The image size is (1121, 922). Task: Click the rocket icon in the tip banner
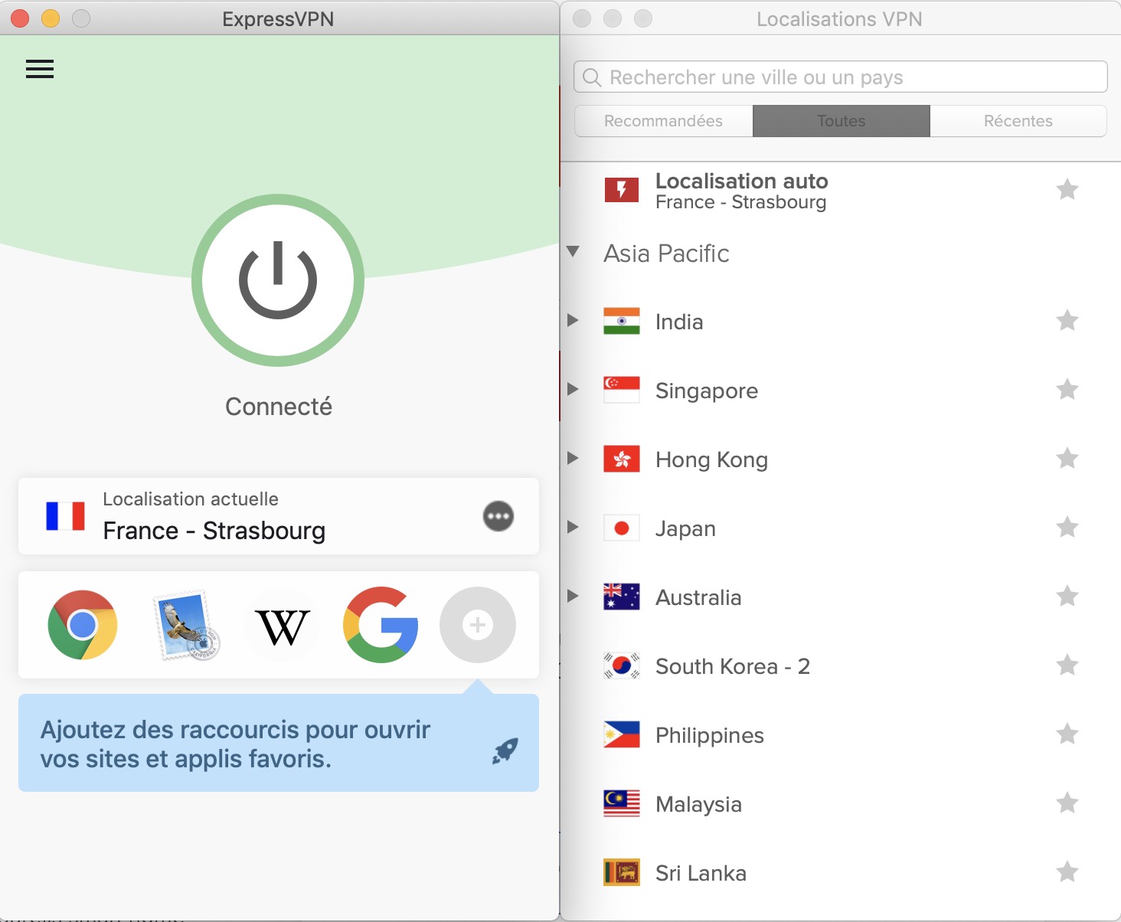pyautogui.click(x=505, y=750)
